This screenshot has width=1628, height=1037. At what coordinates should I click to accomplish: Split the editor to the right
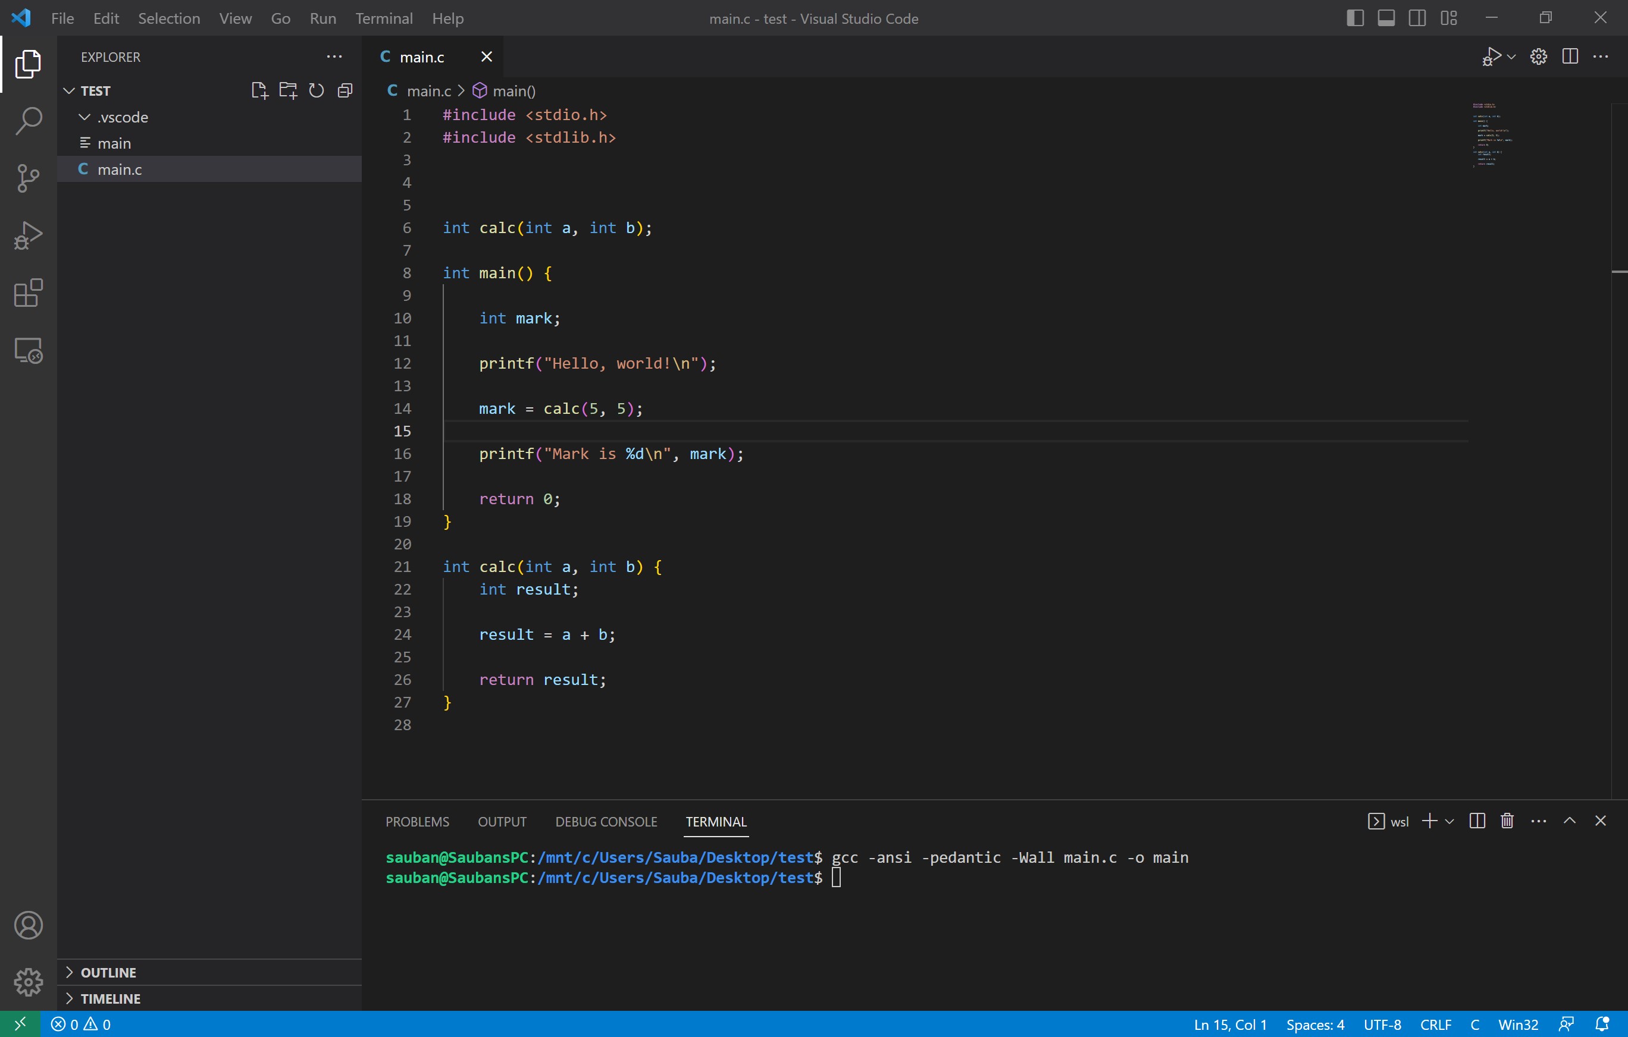click(1570, 56)
